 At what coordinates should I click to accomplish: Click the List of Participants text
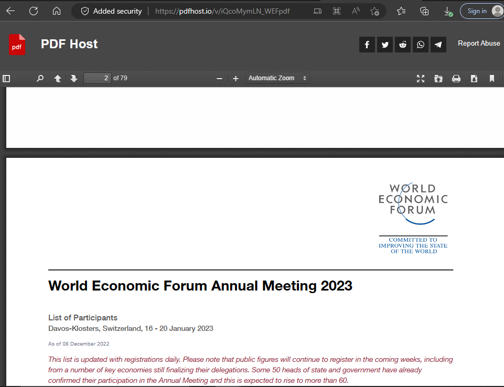point(83,318)
